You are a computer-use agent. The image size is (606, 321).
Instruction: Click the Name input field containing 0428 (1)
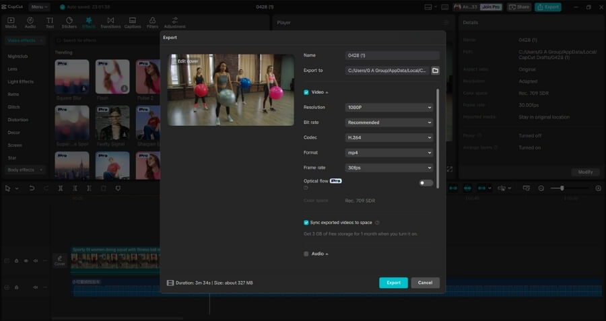393,55
